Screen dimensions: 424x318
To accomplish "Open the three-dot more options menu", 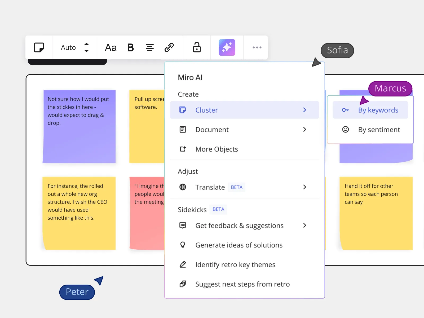I will 257,47.
